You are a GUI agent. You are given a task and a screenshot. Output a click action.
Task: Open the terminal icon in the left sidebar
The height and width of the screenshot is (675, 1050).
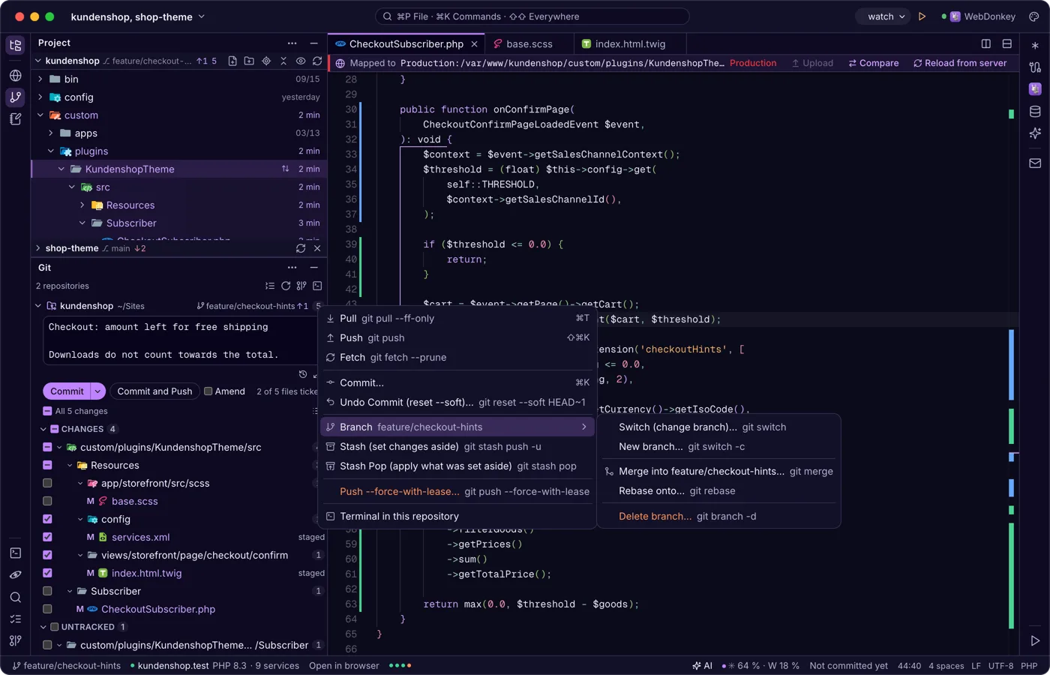(x=15, y=553)
